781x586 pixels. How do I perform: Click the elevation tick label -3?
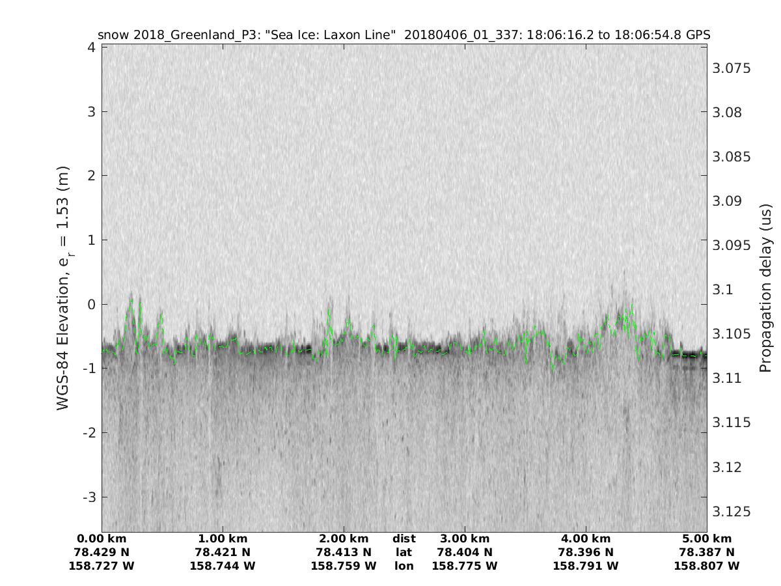[88, 497]
